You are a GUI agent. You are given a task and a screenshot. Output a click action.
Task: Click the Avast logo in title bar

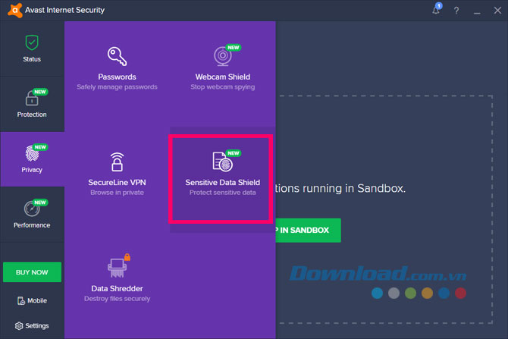(x=15, y=11)
